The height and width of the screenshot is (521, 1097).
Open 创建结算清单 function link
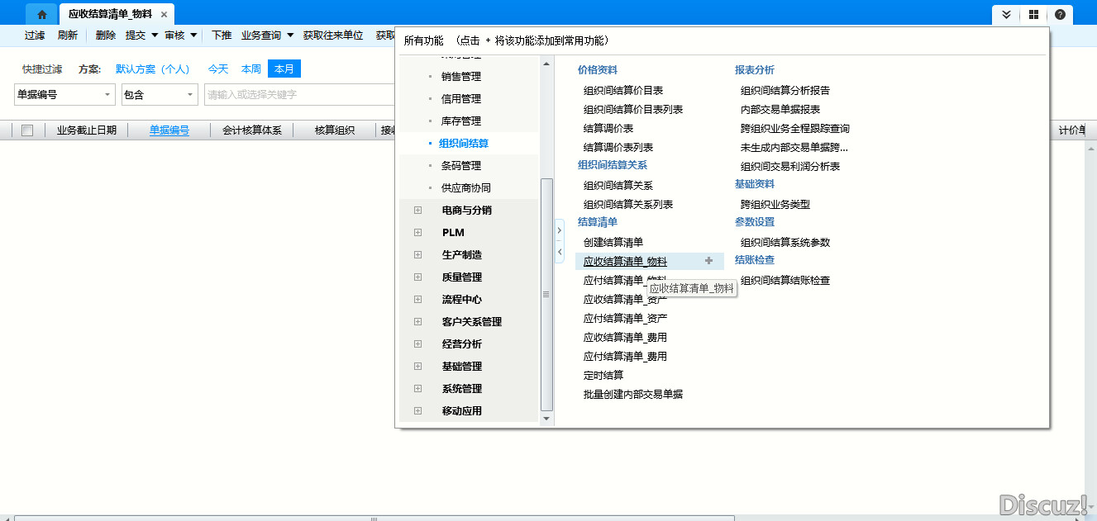613,243
